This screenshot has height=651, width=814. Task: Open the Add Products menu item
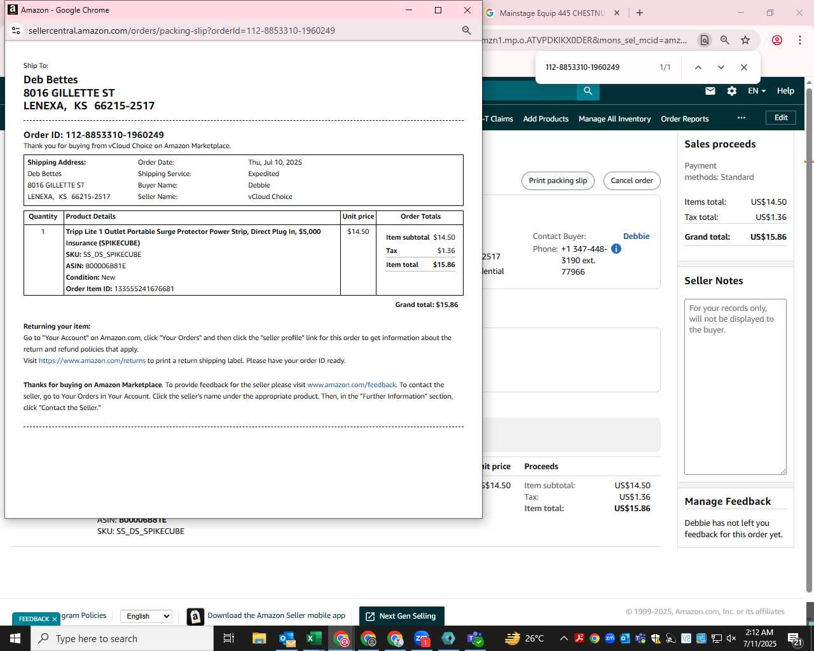tap(546, 119)
